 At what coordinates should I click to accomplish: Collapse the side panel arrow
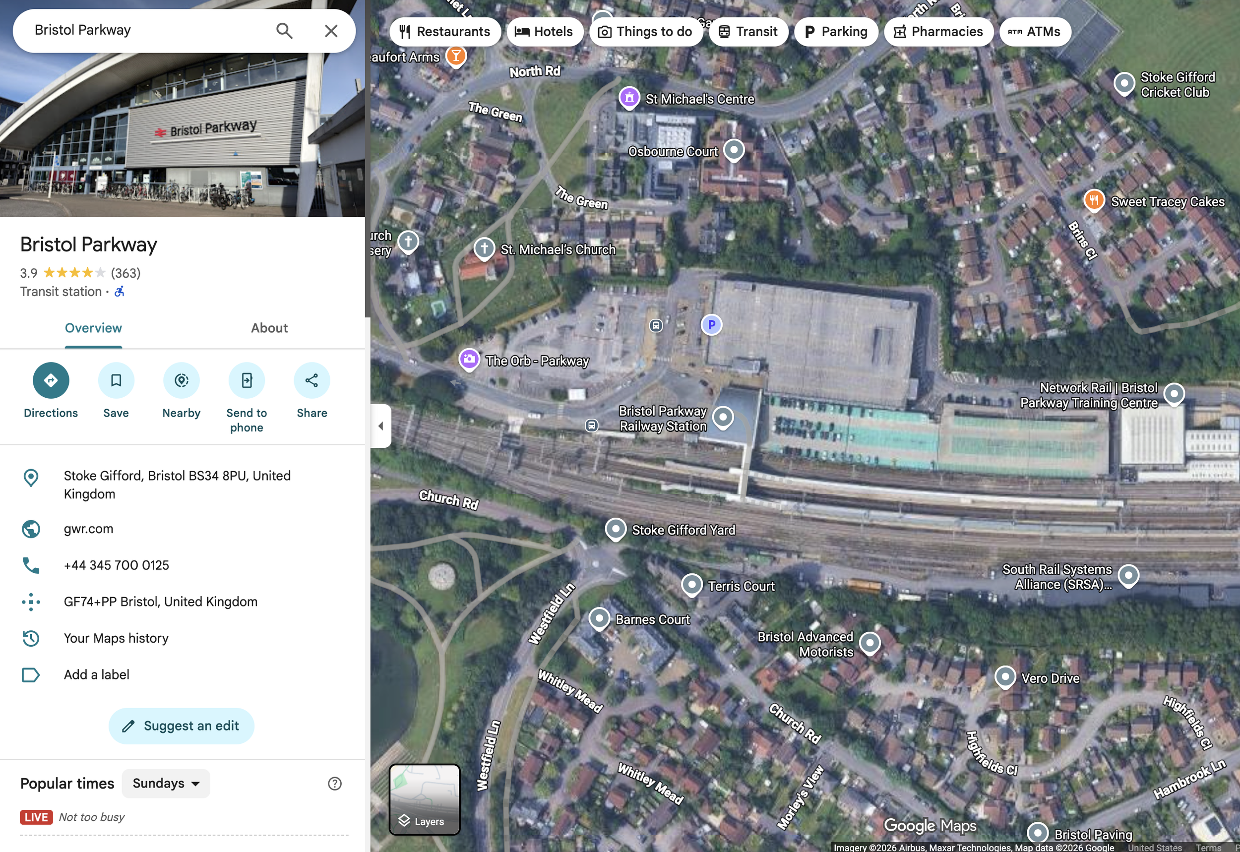(x=380, y=426)
